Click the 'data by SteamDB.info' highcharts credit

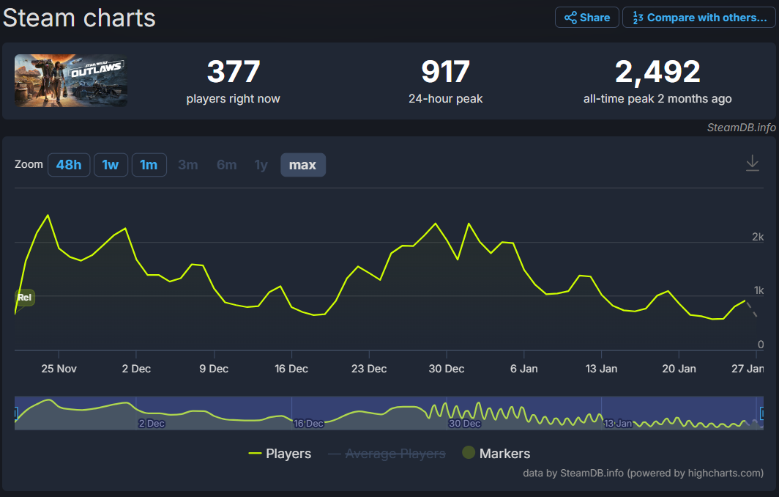(643, 473)
